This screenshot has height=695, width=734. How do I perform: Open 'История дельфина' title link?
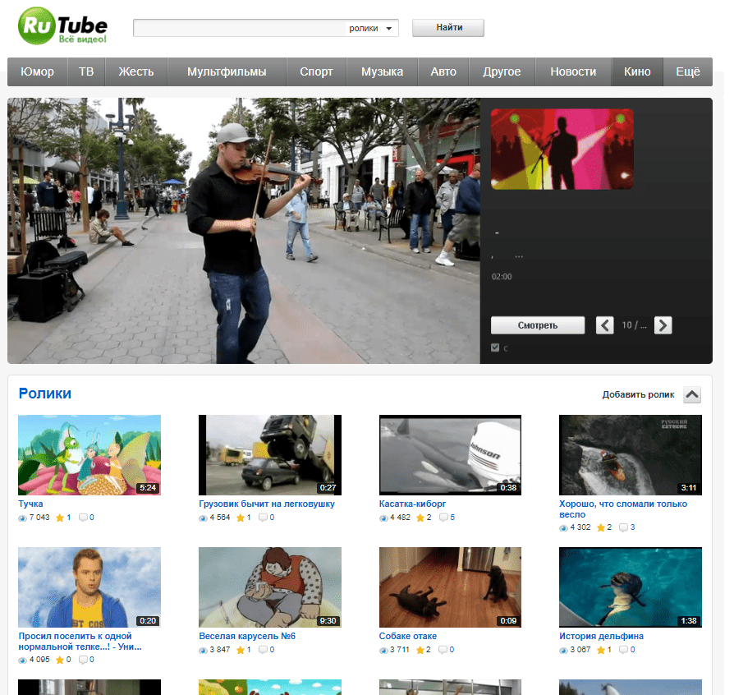coord(602,637)
